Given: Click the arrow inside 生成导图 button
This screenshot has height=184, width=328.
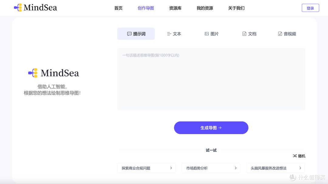Looking at the screenshot, I should point(220,128).
